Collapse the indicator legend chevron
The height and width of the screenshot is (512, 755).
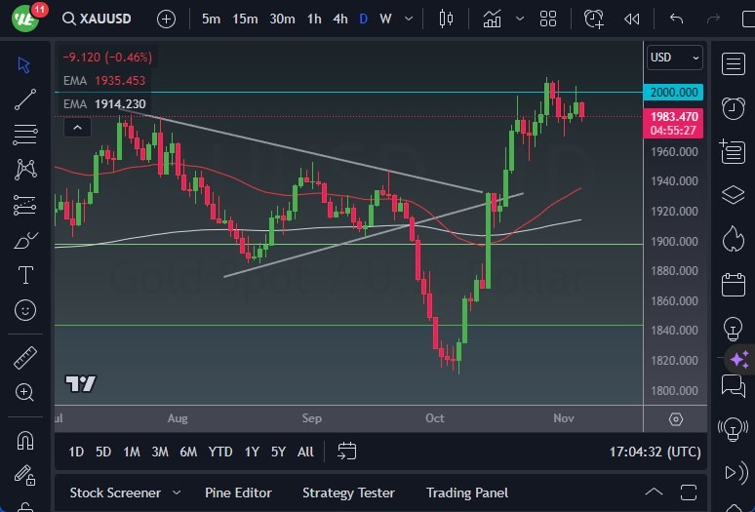pos(76,127)
